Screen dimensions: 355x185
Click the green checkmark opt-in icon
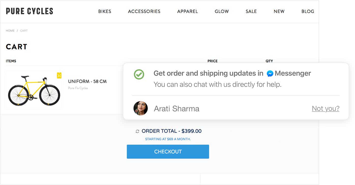(139, 74)
